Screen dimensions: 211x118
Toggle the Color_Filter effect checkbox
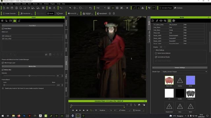[3, 39]
